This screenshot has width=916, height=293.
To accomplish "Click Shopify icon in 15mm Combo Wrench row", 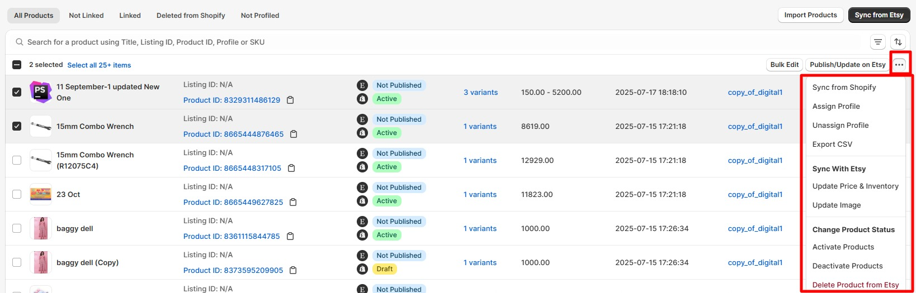I will coord(362,133).
